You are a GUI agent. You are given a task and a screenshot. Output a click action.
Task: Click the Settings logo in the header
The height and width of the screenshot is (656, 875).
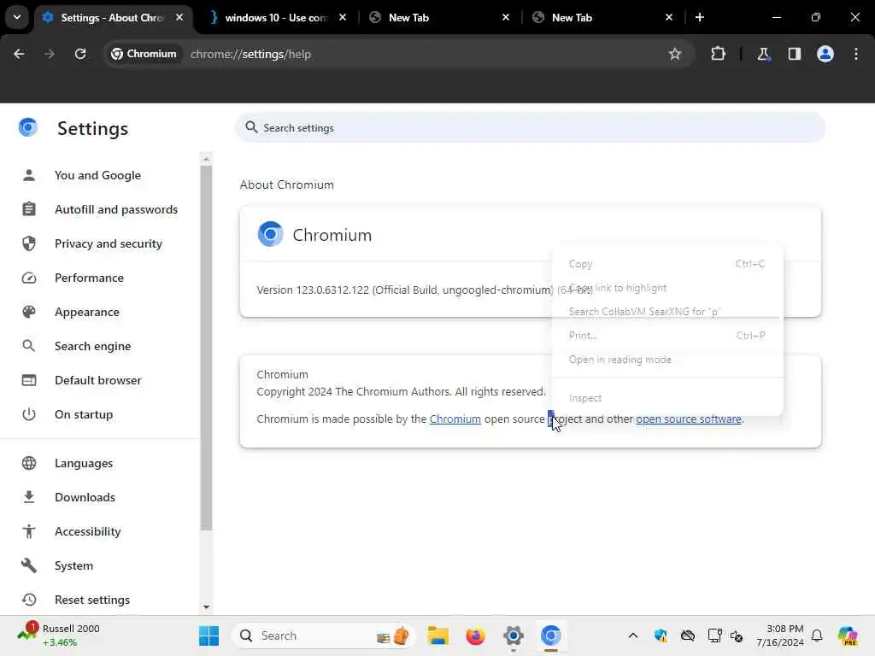click(27, 128)
